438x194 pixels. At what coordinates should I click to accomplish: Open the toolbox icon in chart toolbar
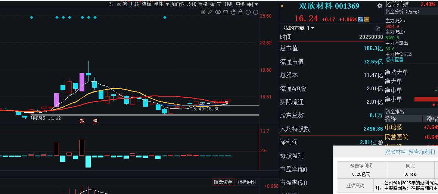pos(226,12)
